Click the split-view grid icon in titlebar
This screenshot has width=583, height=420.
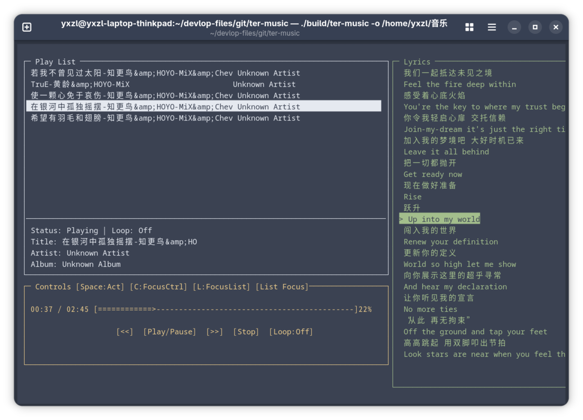[469, 27]
